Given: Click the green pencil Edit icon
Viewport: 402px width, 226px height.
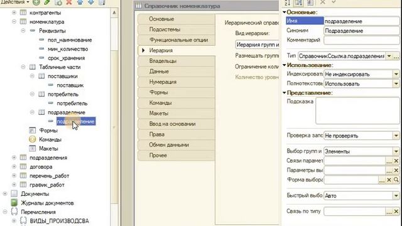Looking at the screenshot, I should click(47, 3).
